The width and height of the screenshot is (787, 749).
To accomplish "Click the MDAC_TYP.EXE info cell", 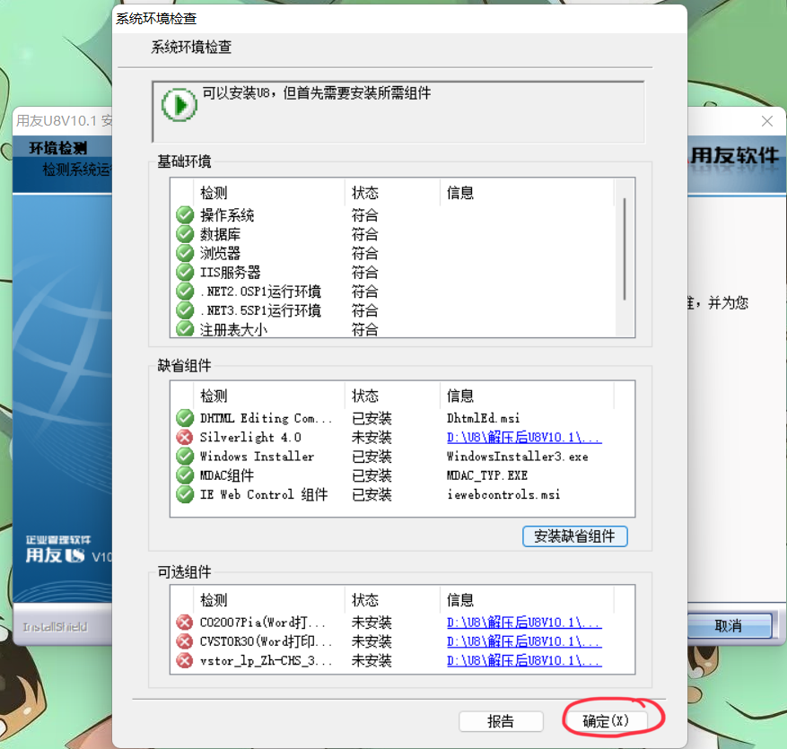I will click(487, 475).
